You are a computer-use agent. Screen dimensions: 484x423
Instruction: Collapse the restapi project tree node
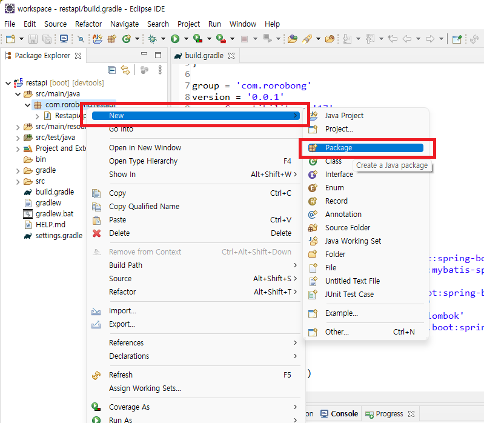pyautogui.click(x=8, y=83)
